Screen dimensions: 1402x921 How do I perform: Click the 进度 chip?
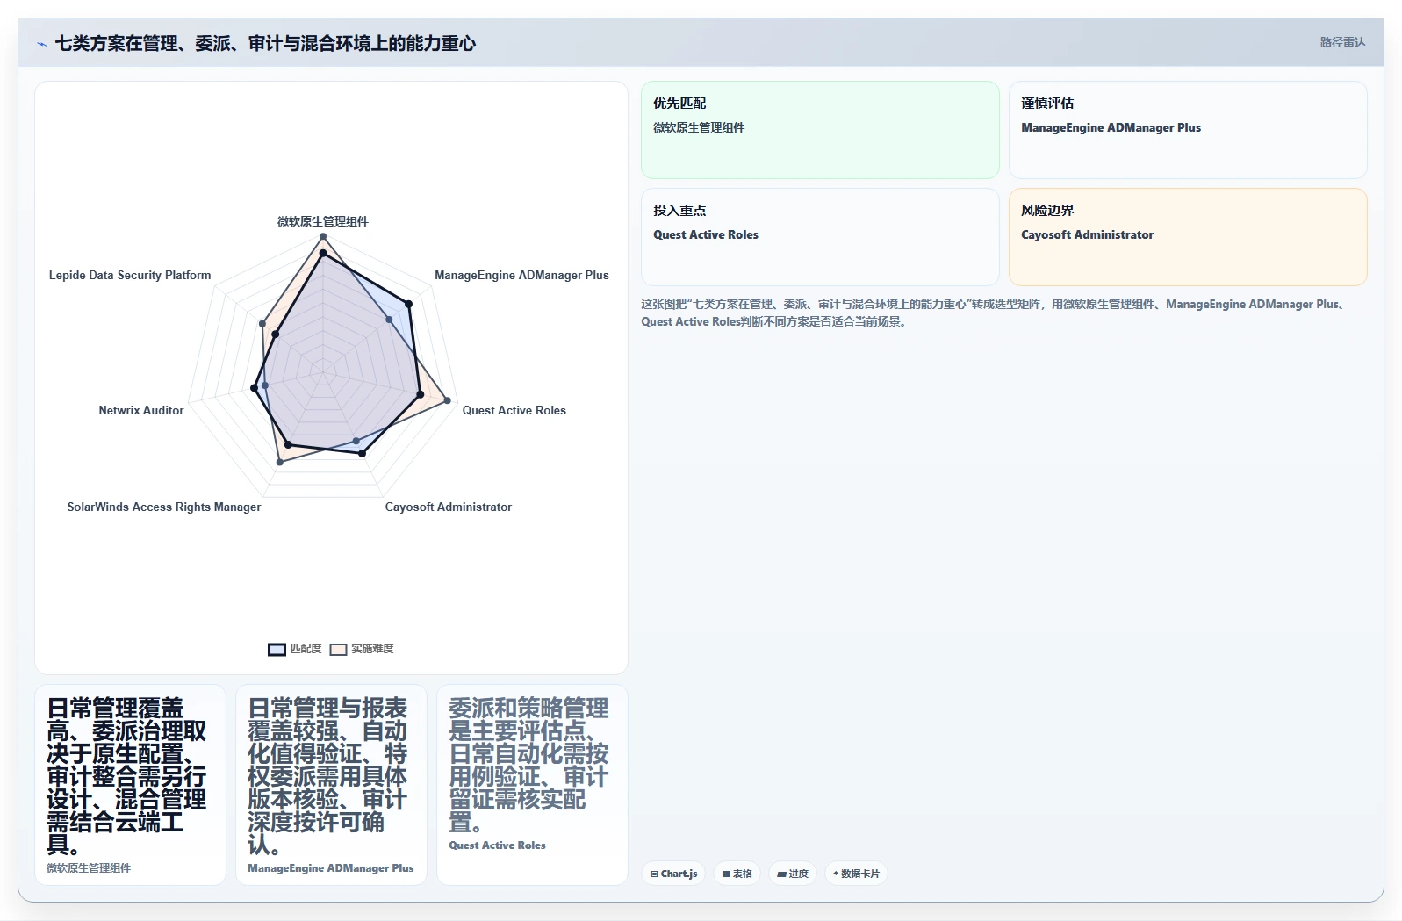[793, 874]
